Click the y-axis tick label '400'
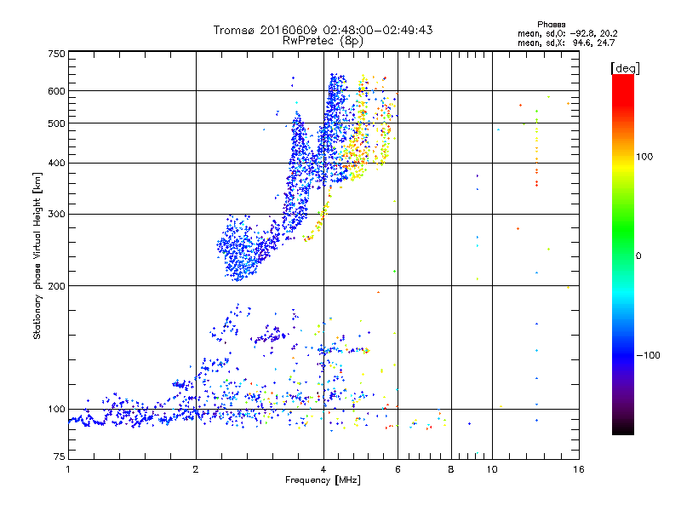The image size is (681, 511). pyautogui.click(x=56, y=164)
